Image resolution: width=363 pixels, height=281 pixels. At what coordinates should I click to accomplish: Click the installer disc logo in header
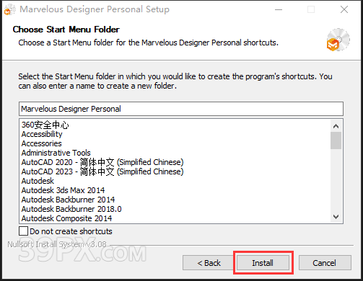tap(338, 40)
